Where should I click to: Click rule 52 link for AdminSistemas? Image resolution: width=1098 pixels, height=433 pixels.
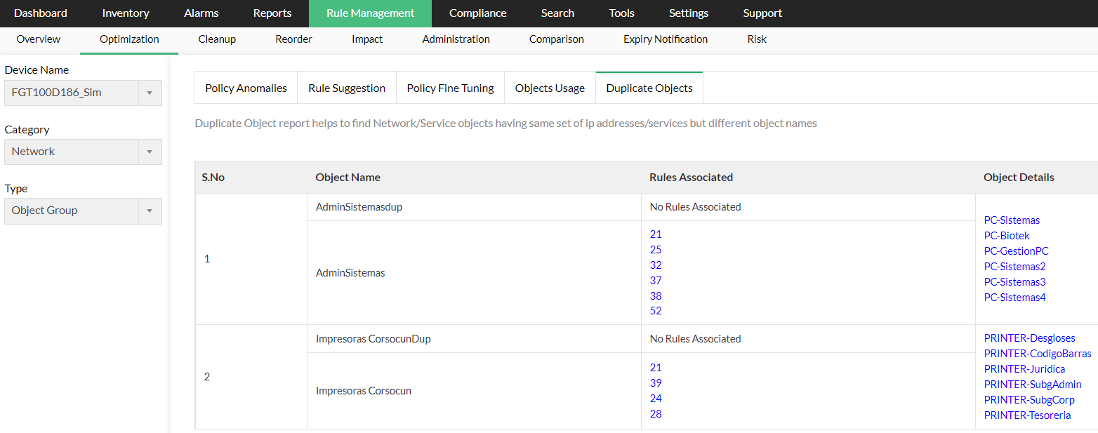pos(656,311)
